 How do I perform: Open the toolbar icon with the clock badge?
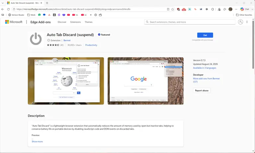click(x=219, y=9)
